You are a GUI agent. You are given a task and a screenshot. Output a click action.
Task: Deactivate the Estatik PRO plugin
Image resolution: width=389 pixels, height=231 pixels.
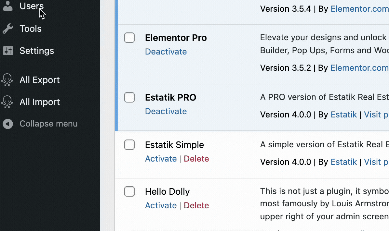[166, 112]
